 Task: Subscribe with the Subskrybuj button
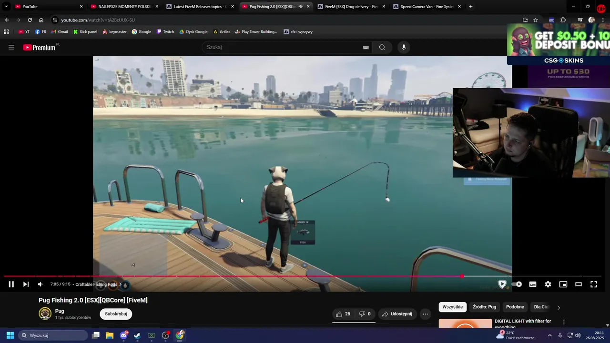(x=116, y=314)
